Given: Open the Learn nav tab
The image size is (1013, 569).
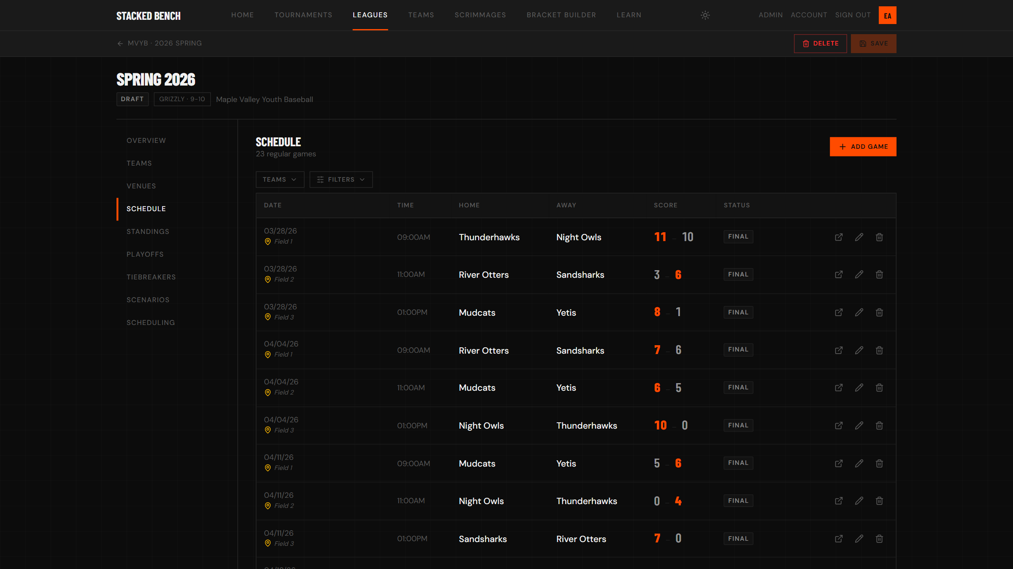Looking at the screenshot, I should pyautogui.click(x=629, y=15).
